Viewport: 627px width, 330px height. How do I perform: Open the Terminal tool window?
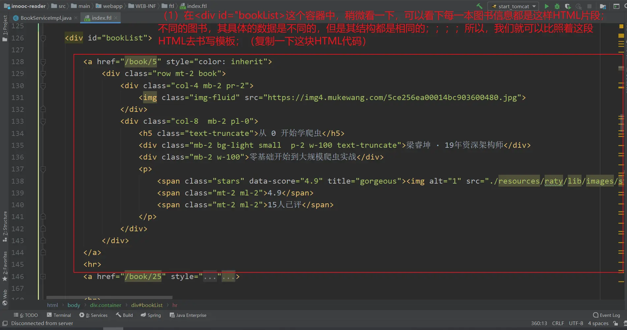point(59,315)
